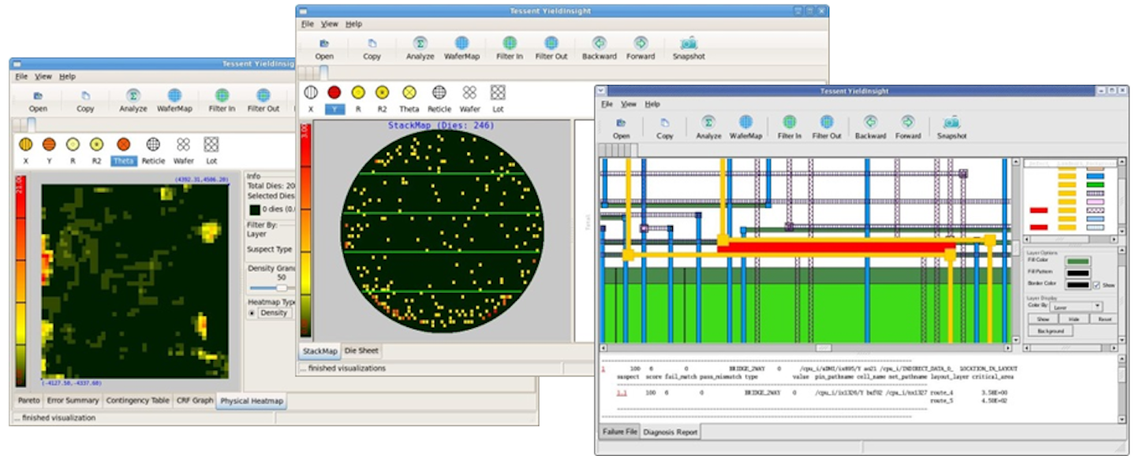The image size is (1136, 456).
Task: Filter Out icon in left heatmap window
Action: click(x=263, y=95)
